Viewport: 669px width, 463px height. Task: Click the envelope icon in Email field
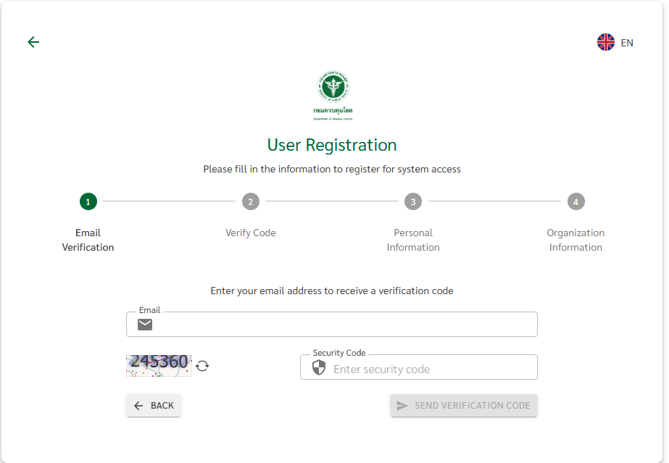(145, 325)
